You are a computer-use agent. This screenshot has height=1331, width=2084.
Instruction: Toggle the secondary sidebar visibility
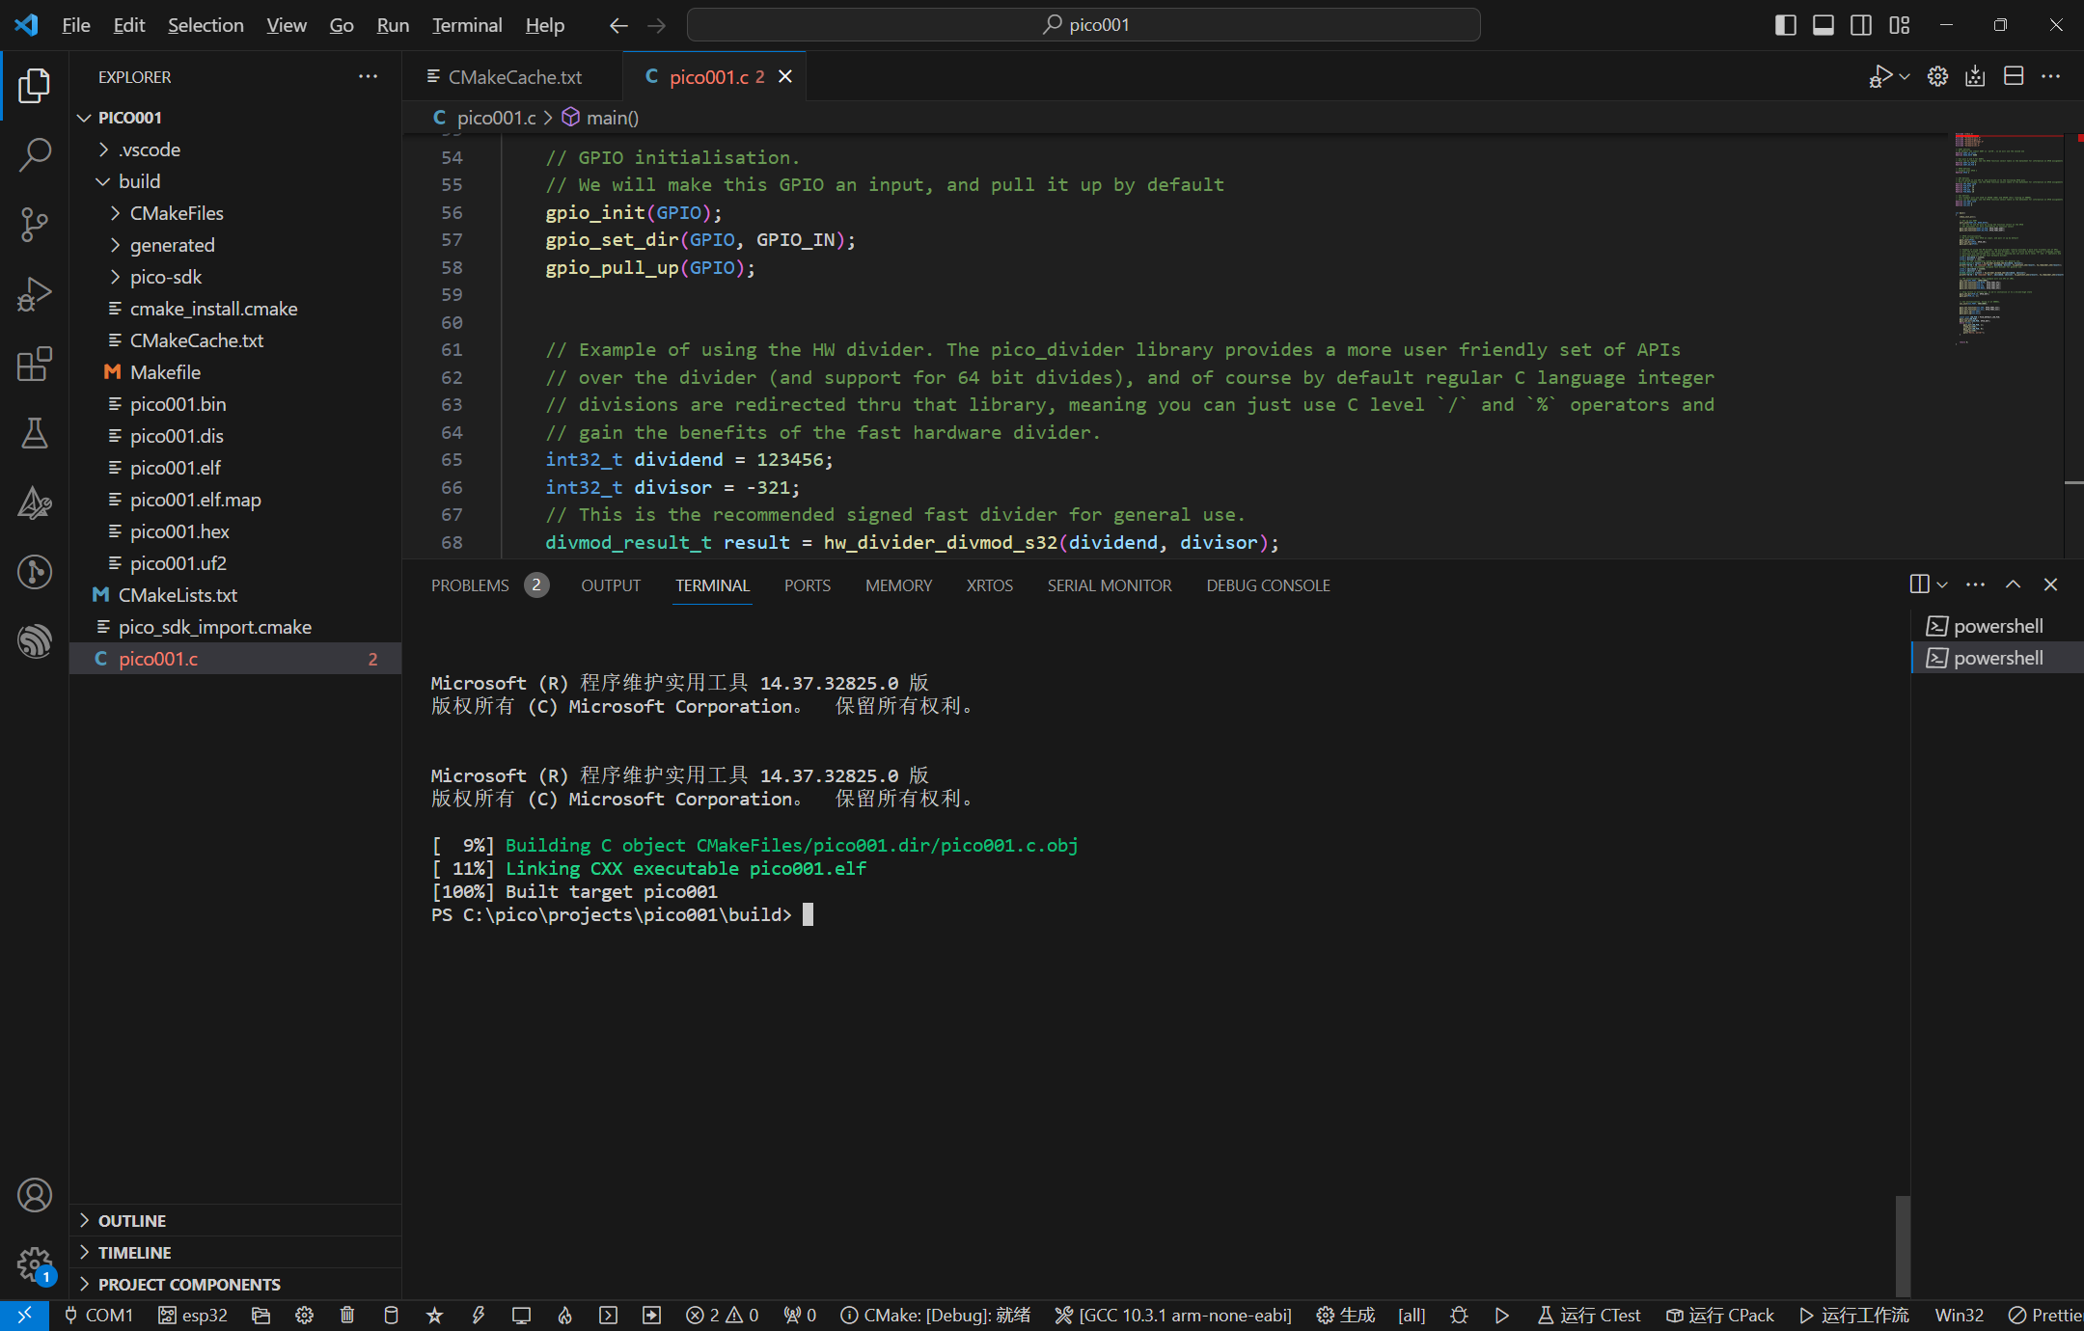click(1861, 25)
